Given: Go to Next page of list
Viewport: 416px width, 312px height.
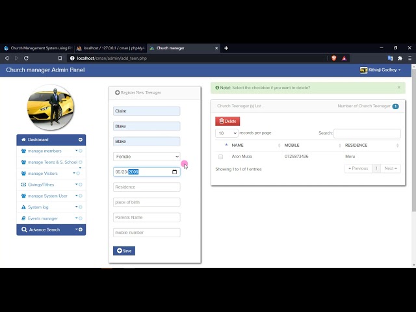Looking at the screenshot, I should tap(391, 168).
